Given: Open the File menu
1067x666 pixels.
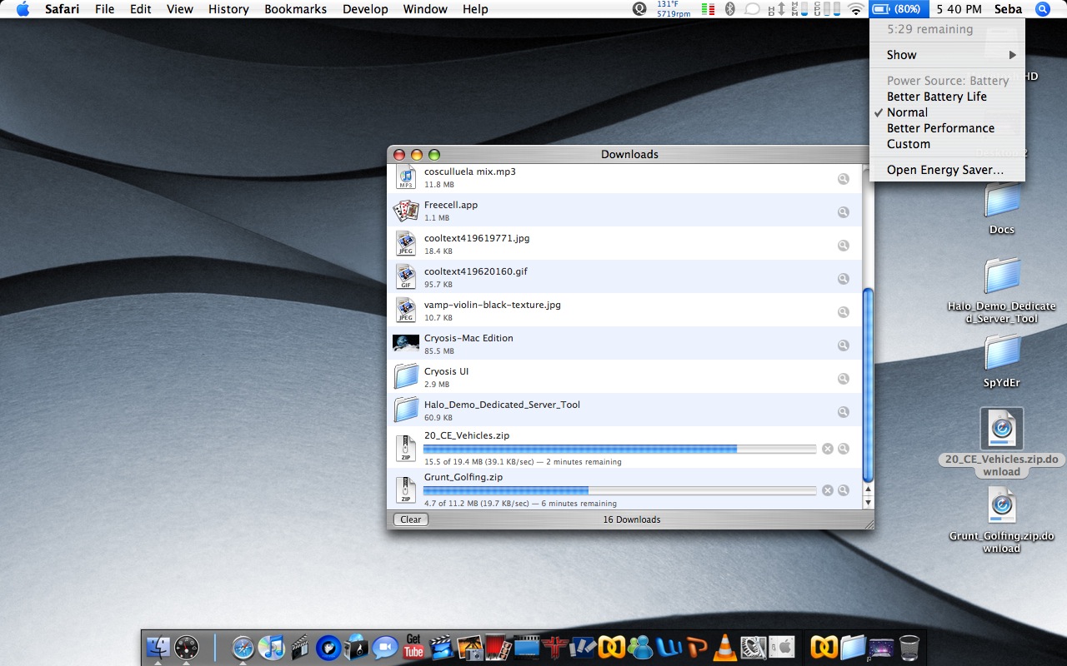Looking at the screenshot, I should (x=104, y=9).
